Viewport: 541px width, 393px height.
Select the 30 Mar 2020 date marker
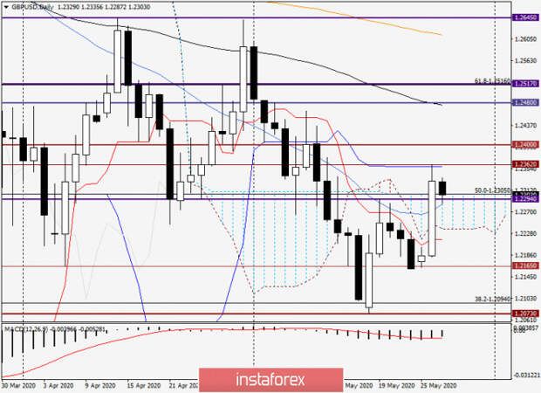click(x=18, y=385)
